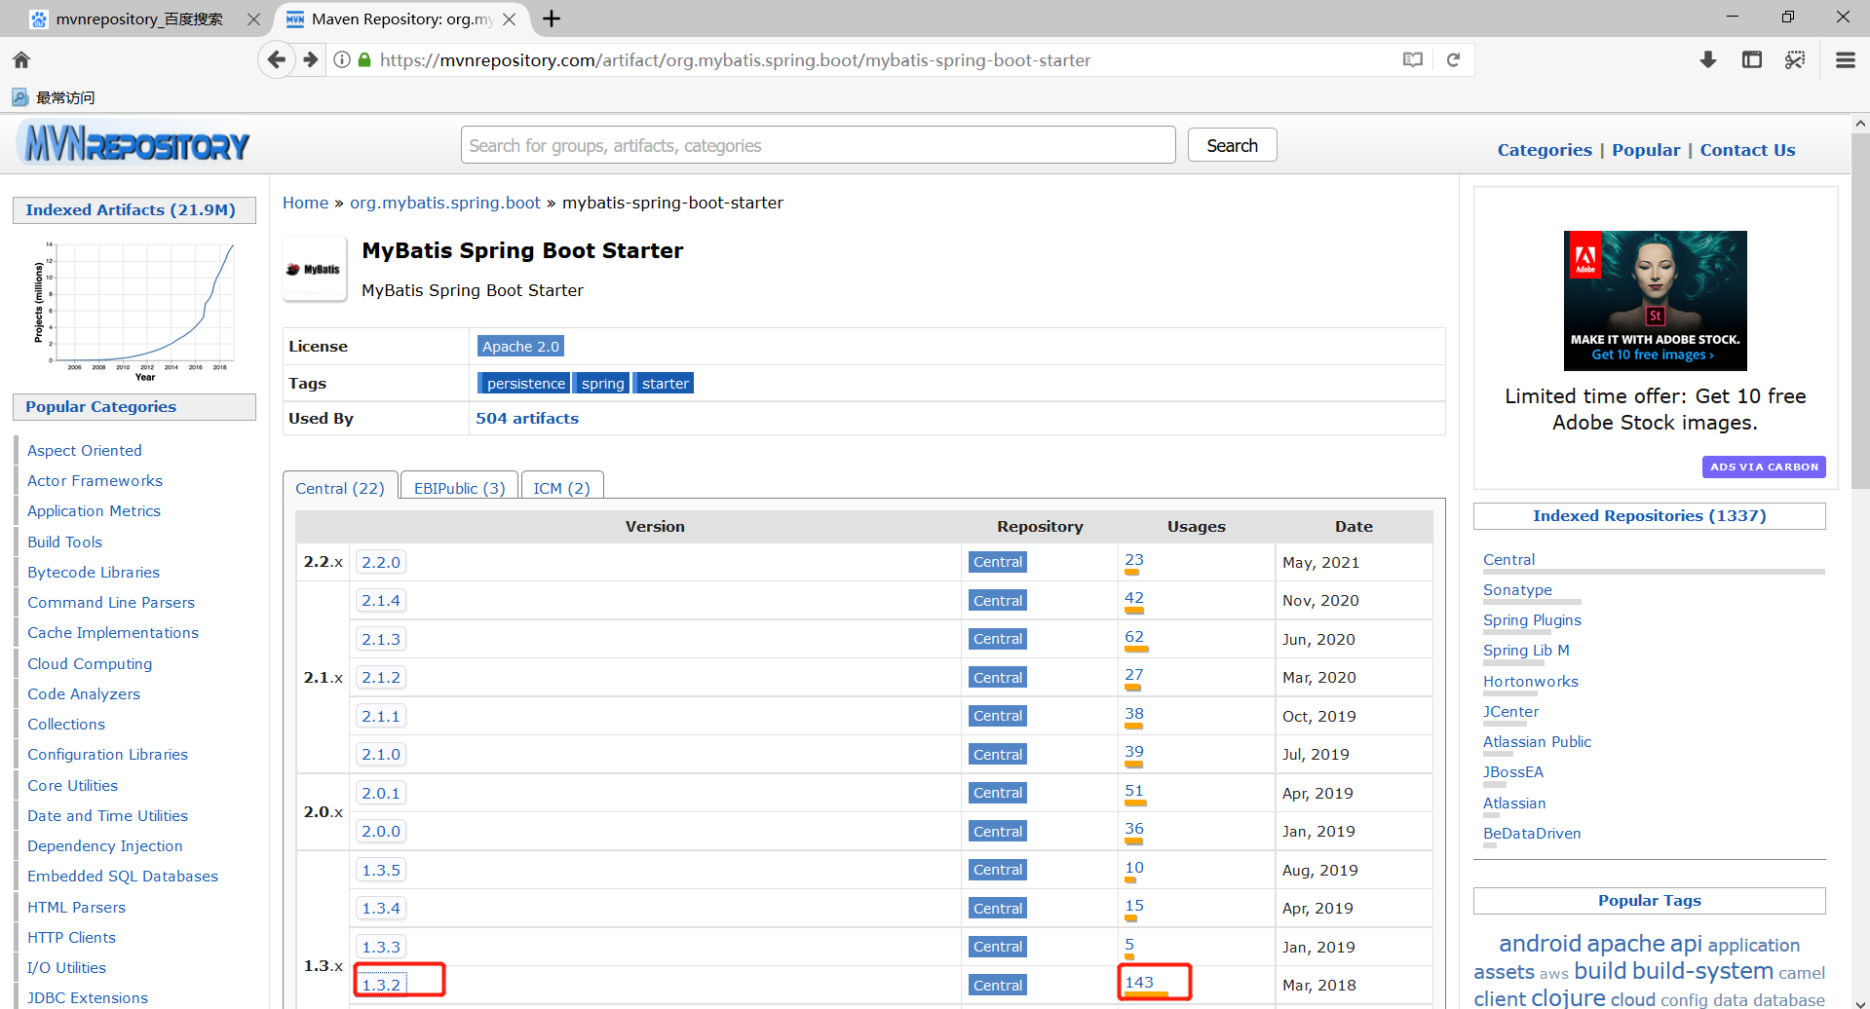Screen dimensions: 1870x1009
Task: Reload the page with the refresh icon
Action: click(x=1453, y=60)
